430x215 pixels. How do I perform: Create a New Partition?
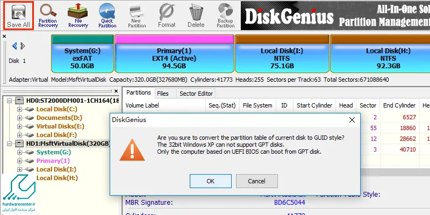pos(137,16)
